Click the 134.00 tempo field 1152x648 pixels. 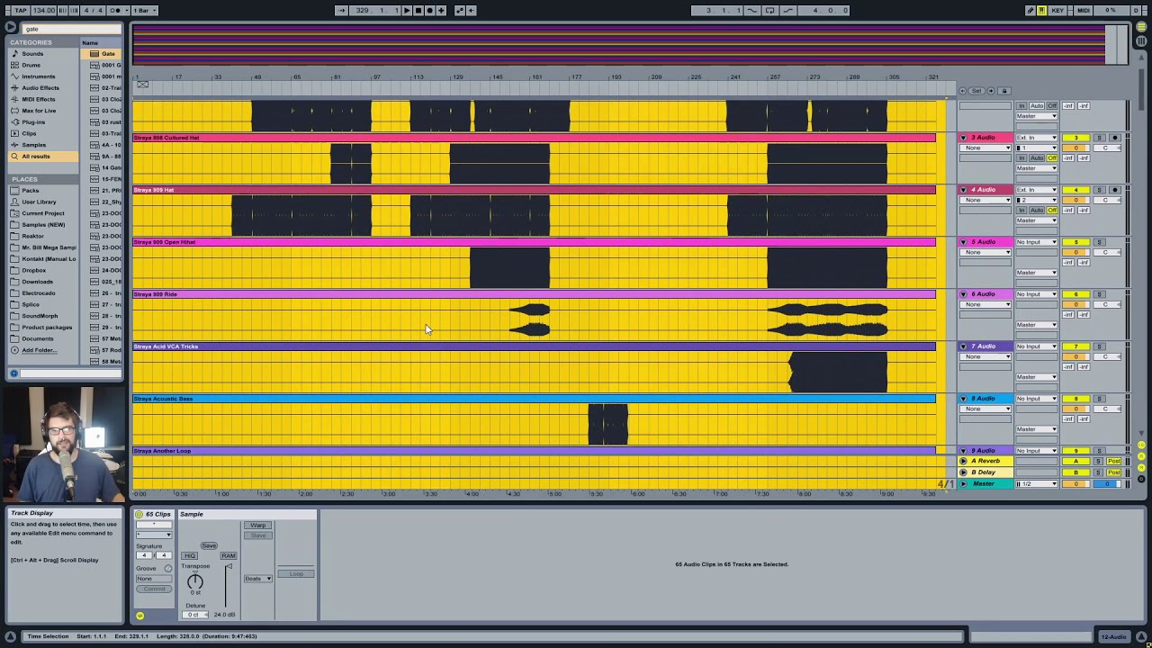44,10
